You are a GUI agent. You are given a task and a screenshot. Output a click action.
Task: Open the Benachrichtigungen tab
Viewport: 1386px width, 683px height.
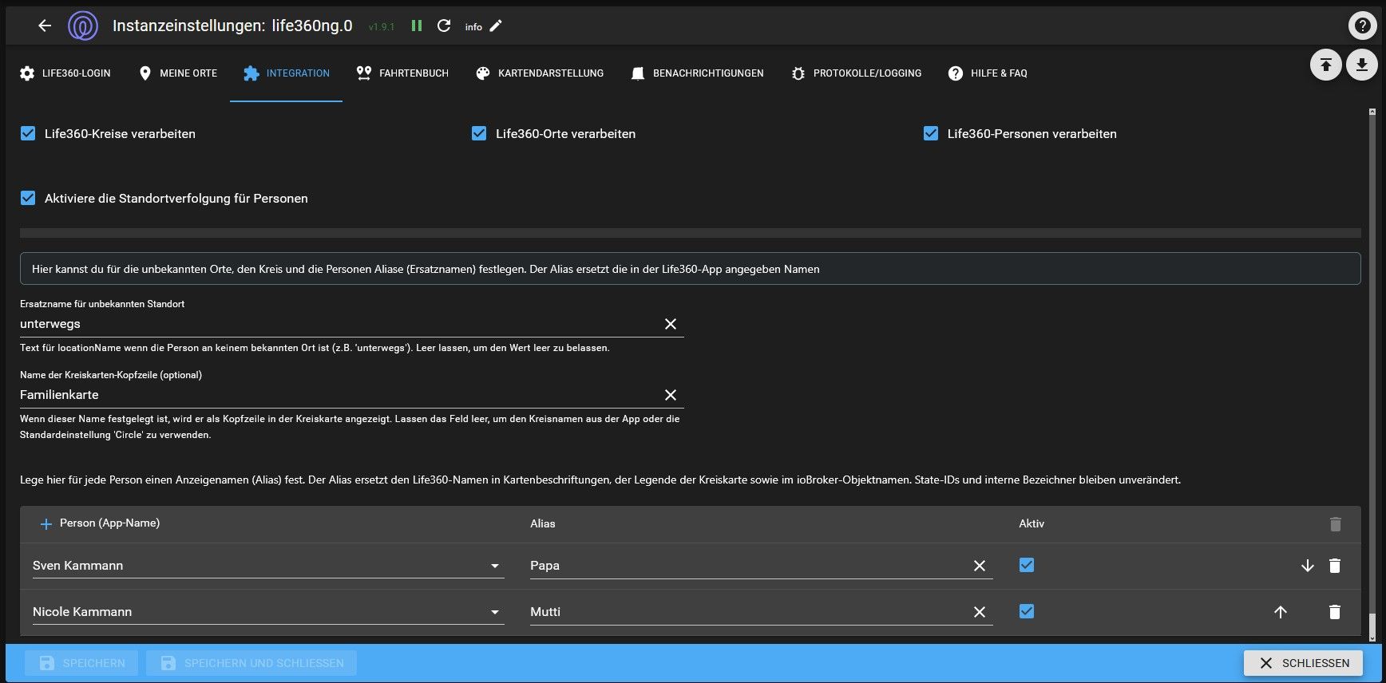pos(697,73)
